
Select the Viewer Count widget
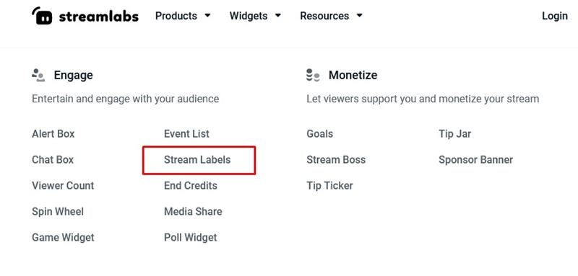[63, 186]
